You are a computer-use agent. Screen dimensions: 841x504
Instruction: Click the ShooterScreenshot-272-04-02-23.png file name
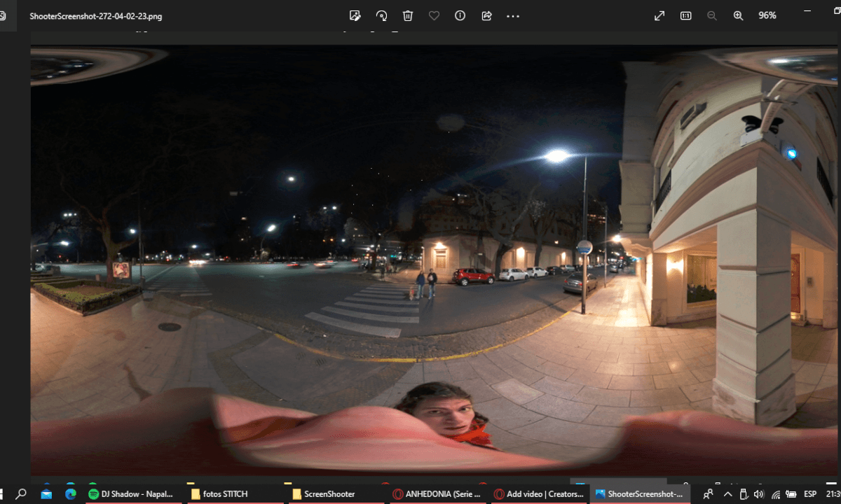click(x=96, y=16)
